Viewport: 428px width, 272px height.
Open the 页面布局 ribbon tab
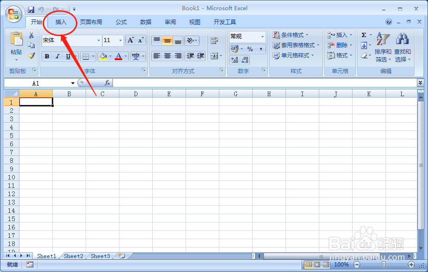point(91,22)
